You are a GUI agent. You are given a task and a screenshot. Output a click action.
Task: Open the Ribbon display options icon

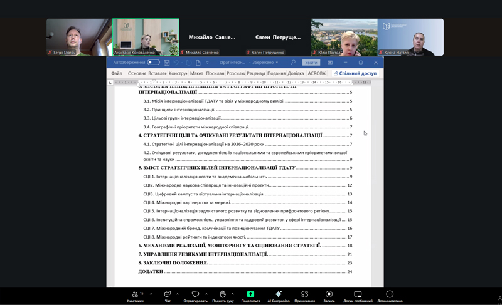tap(330, 63)
